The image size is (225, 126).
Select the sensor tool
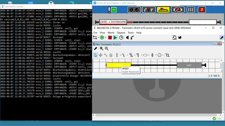coord(152,55)
